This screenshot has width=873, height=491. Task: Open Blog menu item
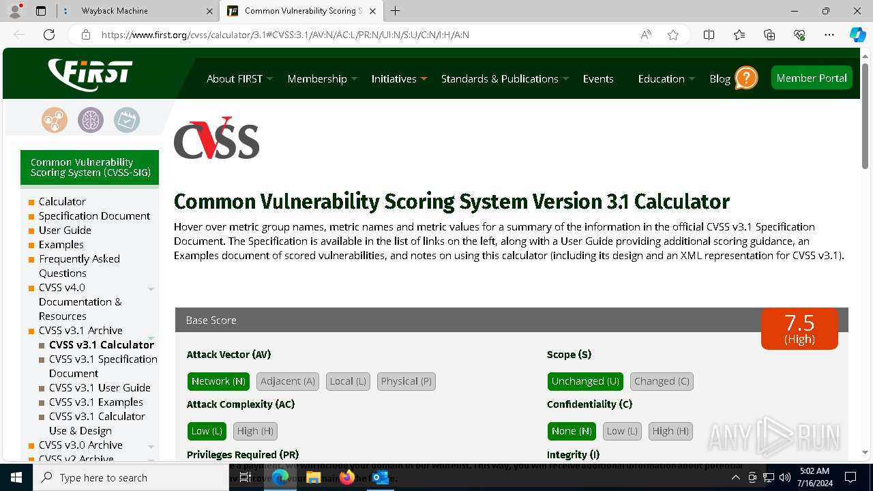coord(720,78)
